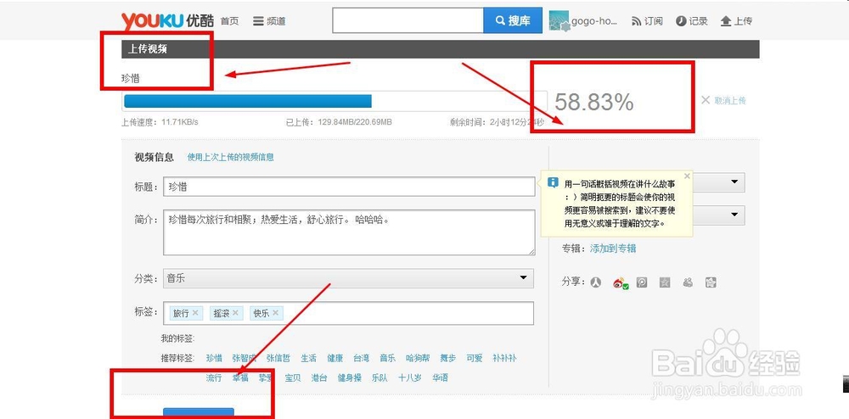Open 订阅 subscriptions in the header
The width and height of the screenshot is (849, 419).
(x=647, y=21)
